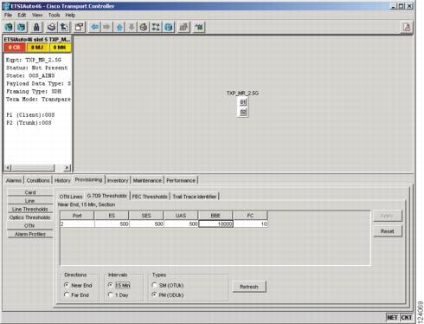Click the Reset button

pos(388,231)
